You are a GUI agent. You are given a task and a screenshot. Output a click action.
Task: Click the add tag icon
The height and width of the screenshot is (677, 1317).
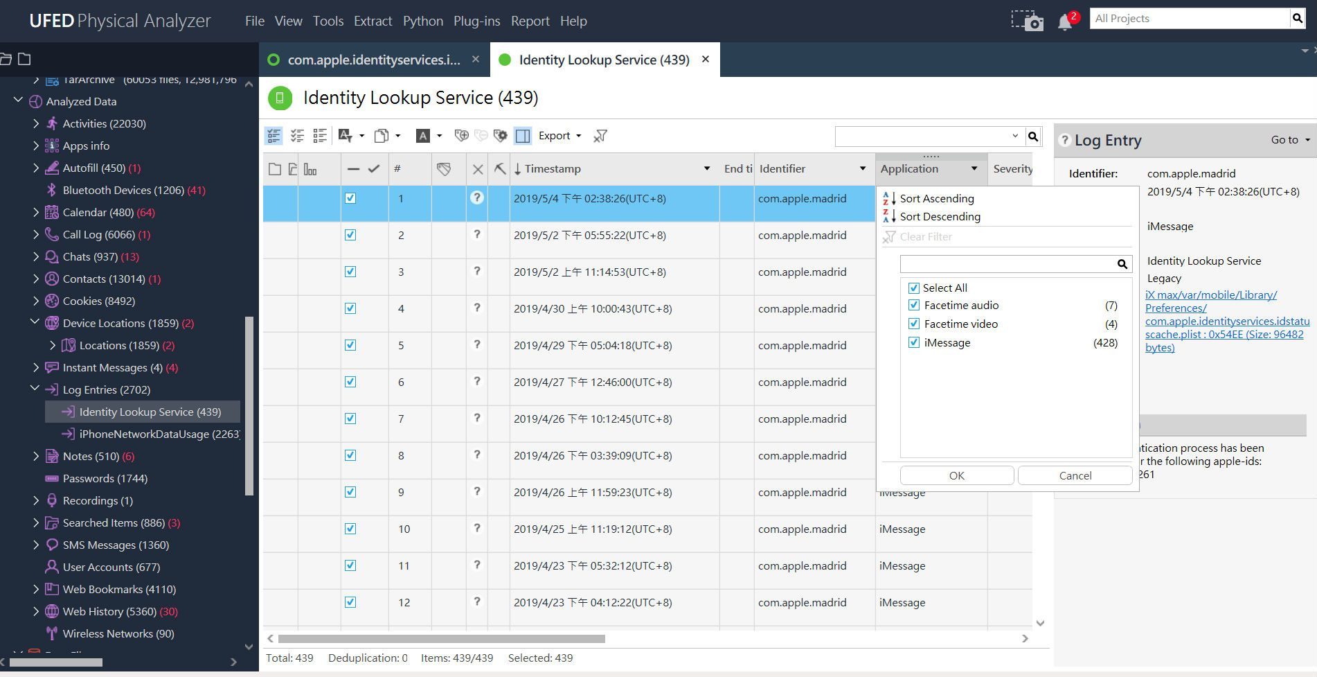[x=461, y=136]
